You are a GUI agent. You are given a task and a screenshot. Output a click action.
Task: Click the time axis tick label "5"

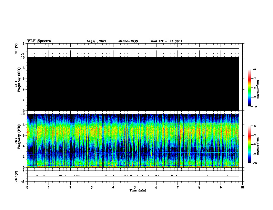(x=135, y=187)
